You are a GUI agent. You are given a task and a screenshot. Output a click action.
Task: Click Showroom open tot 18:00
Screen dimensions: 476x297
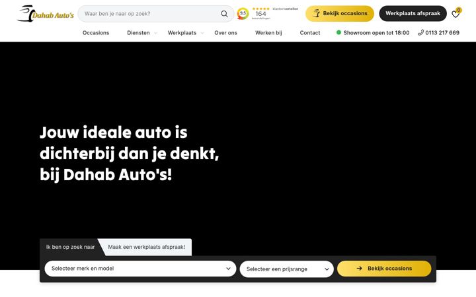point(376,33)
